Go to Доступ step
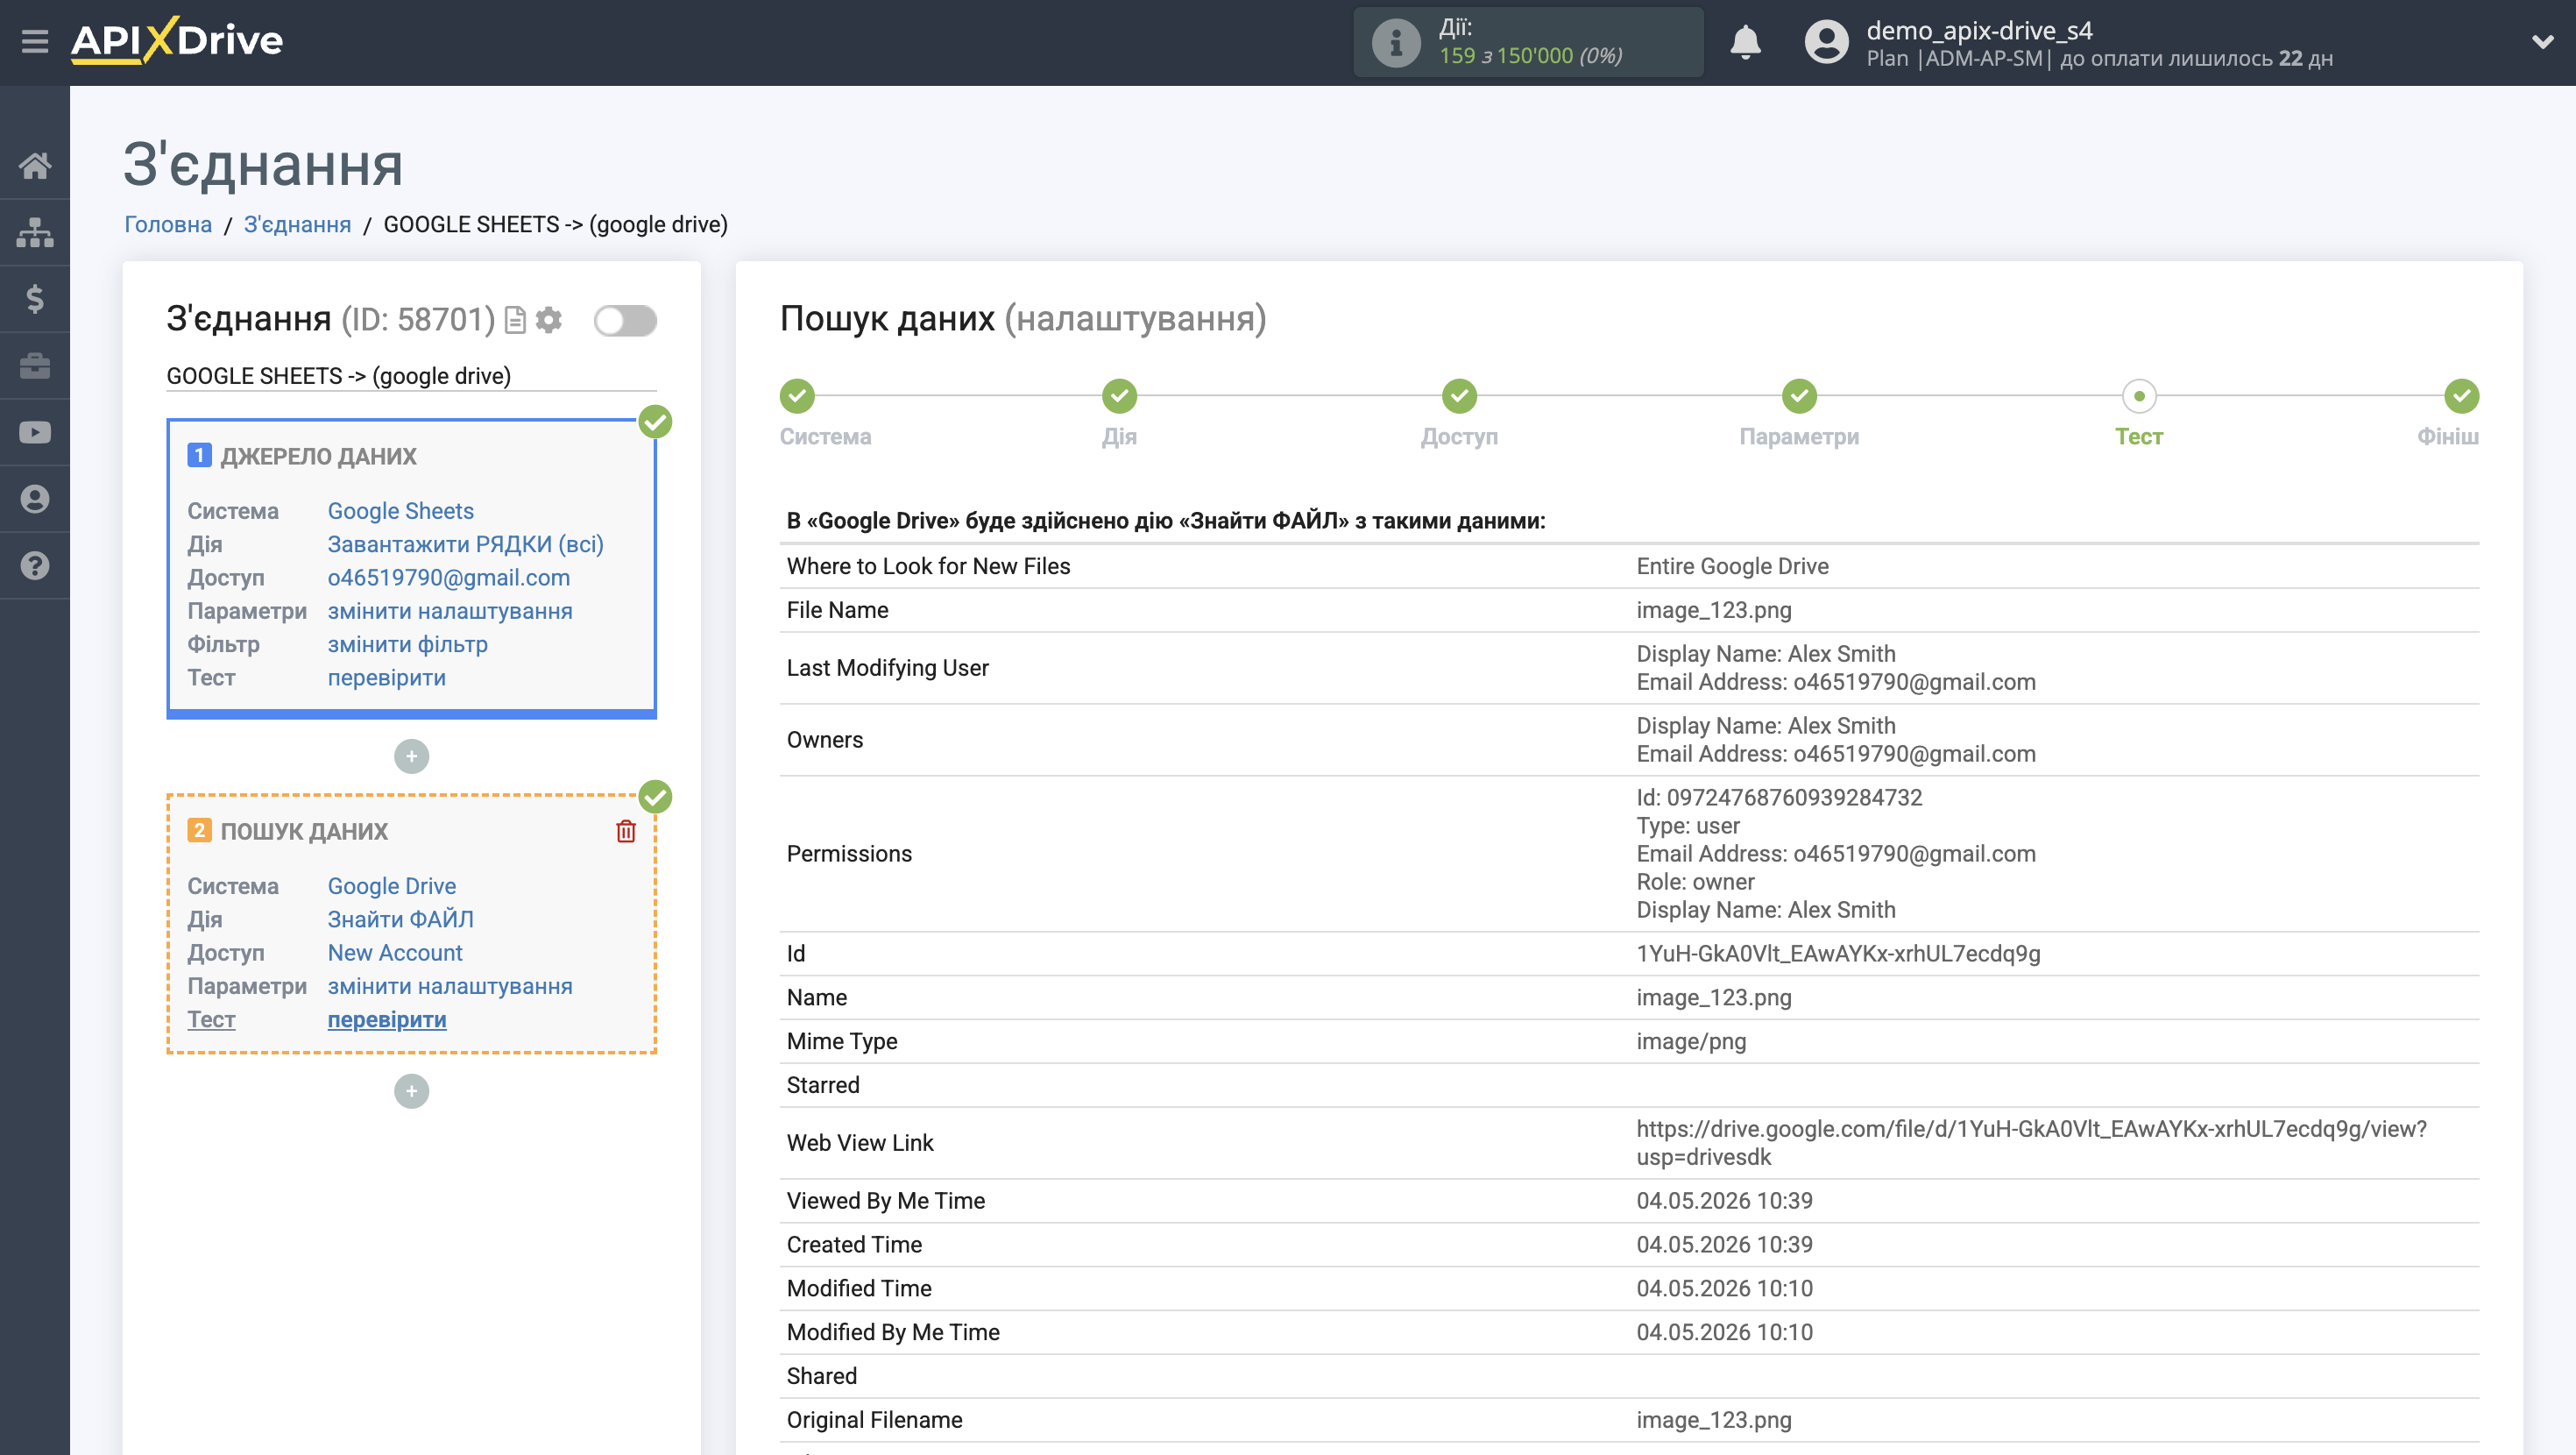The width and height of the screenshot is (2576, 1455). 1459,396
